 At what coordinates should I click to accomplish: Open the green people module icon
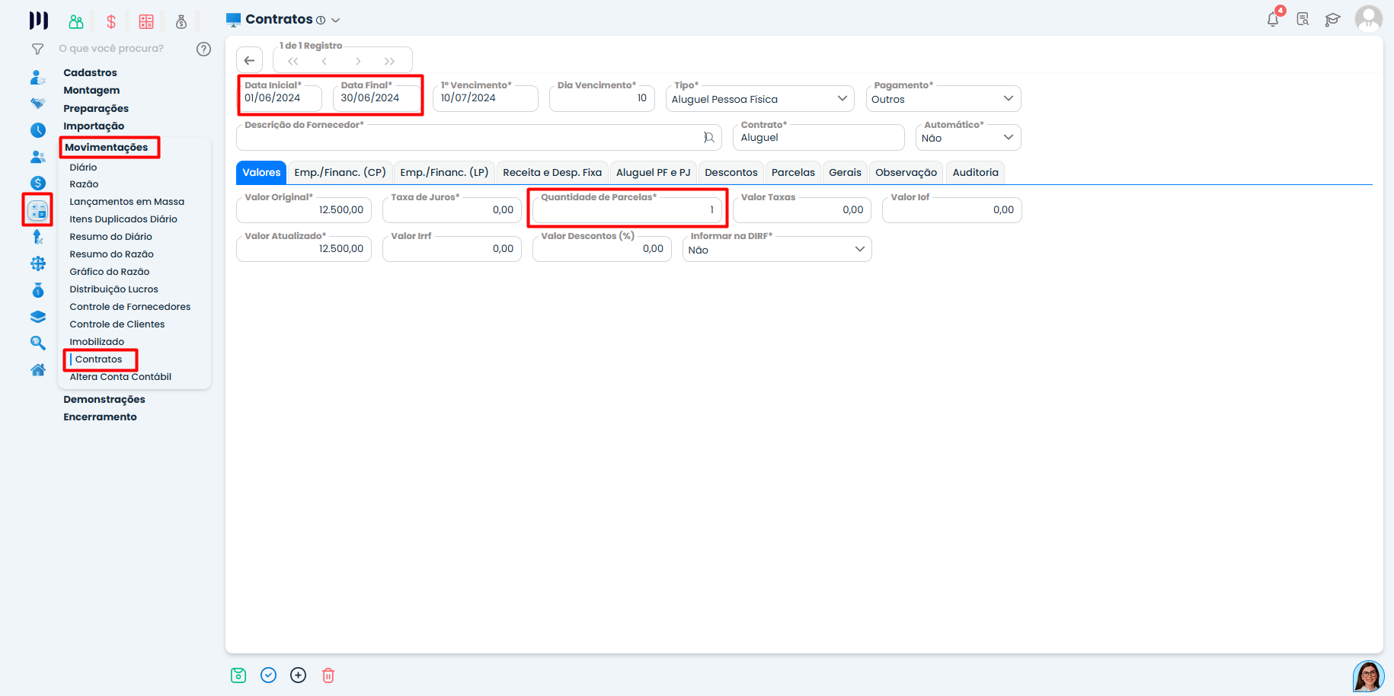(75, 21)
